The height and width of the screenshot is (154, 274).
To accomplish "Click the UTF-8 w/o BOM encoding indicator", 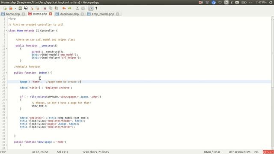I will coord(239,152).
